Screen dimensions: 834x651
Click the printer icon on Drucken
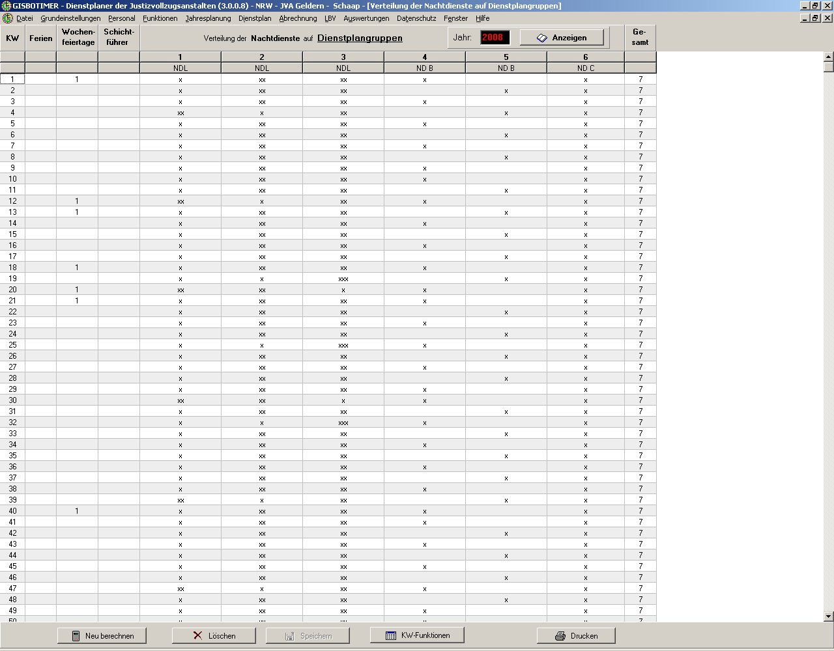560,636
